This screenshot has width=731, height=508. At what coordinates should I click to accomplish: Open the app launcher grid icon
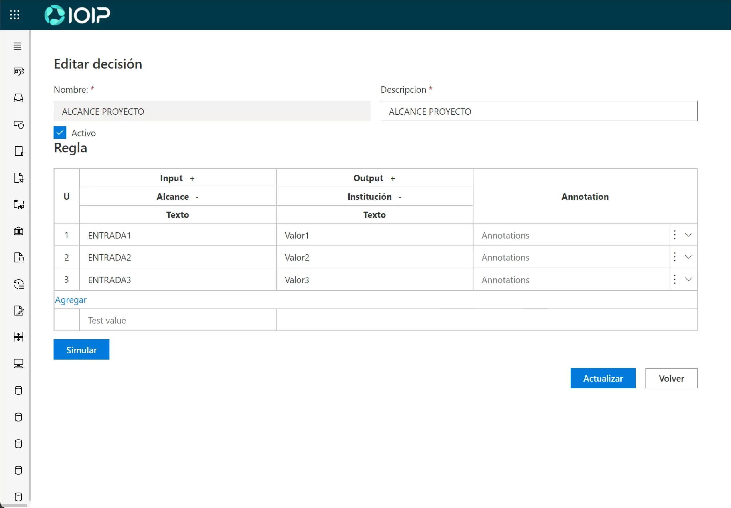pyautogui.click(x=15, y=15)
